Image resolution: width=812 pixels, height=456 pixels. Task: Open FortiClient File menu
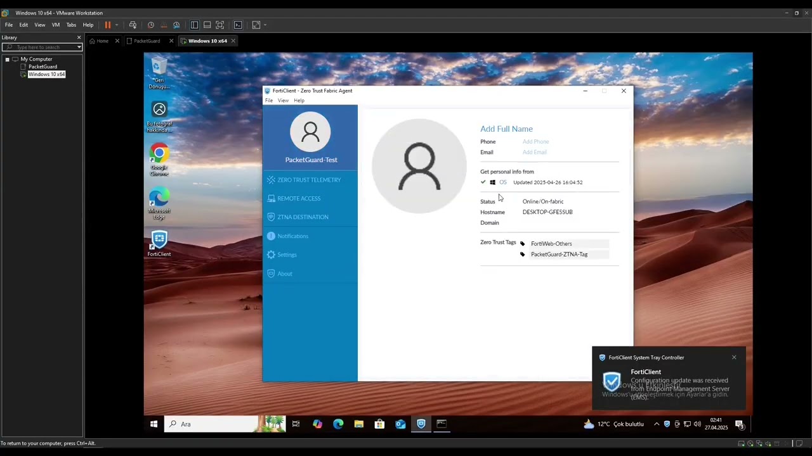click(x=269, y=101)
